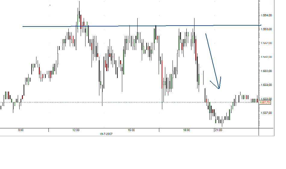Click the 1.563,00 price axis label
Image resolution: width=286 pixels, height=169 pixels.
coord(266,29)
